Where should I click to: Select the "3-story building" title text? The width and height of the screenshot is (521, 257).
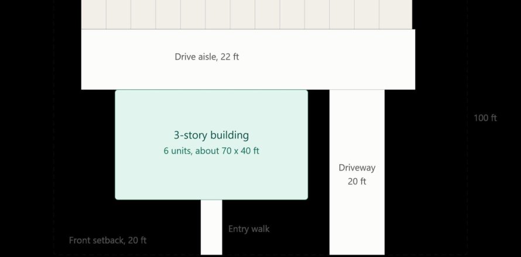tap(211, 135)
